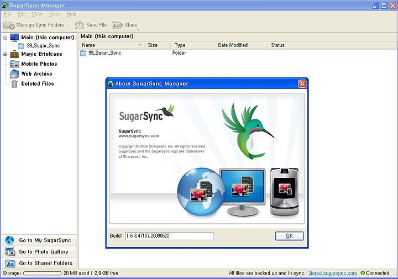
Task: Select the 99_Sugar_Sync folder icon in file list
Action: [x=83, y=53]
